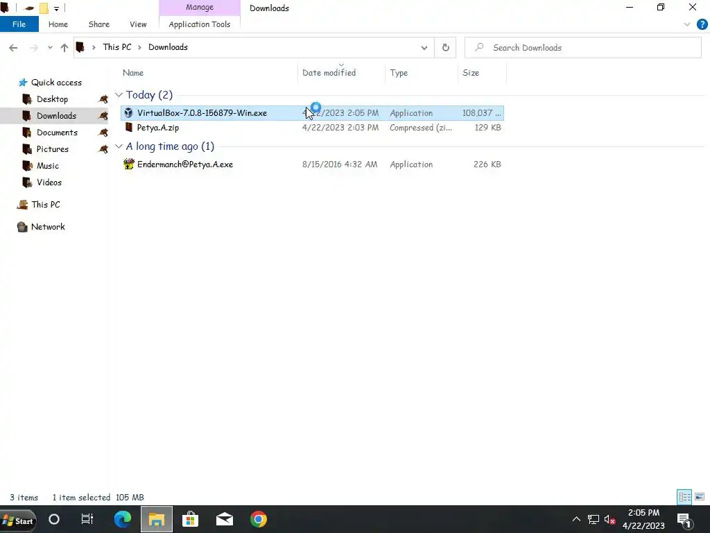Click the Forward navigation arrow
The width and height of the screenshot is (710, 533).
pyautogui.click(x=33, y=48)
